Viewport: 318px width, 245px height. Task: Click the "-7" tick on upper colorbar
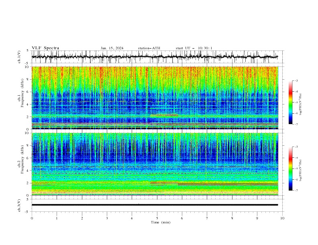[296, 124]
